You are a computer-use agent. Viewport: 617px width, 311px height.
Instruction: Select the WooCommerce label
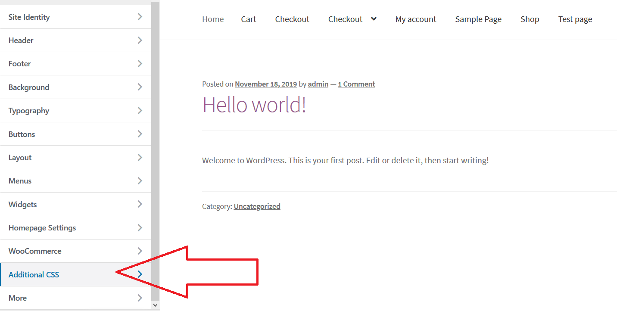pyautogui.click(x=35, y=251)
